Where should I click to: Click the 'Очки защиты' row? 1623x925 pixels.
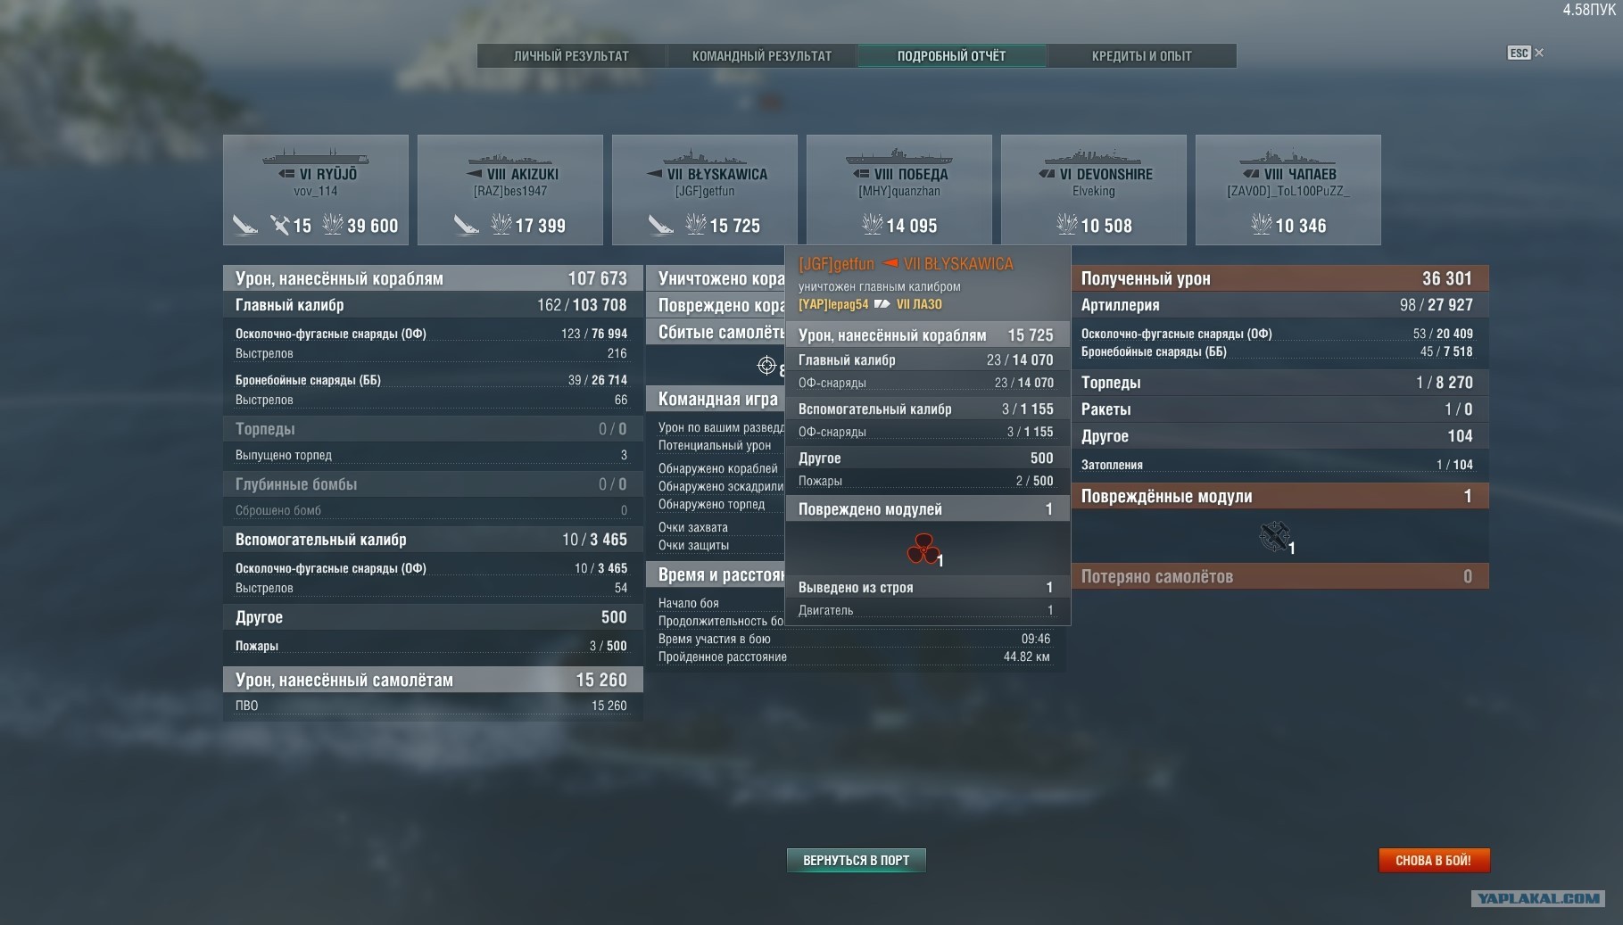coord(716,545)
